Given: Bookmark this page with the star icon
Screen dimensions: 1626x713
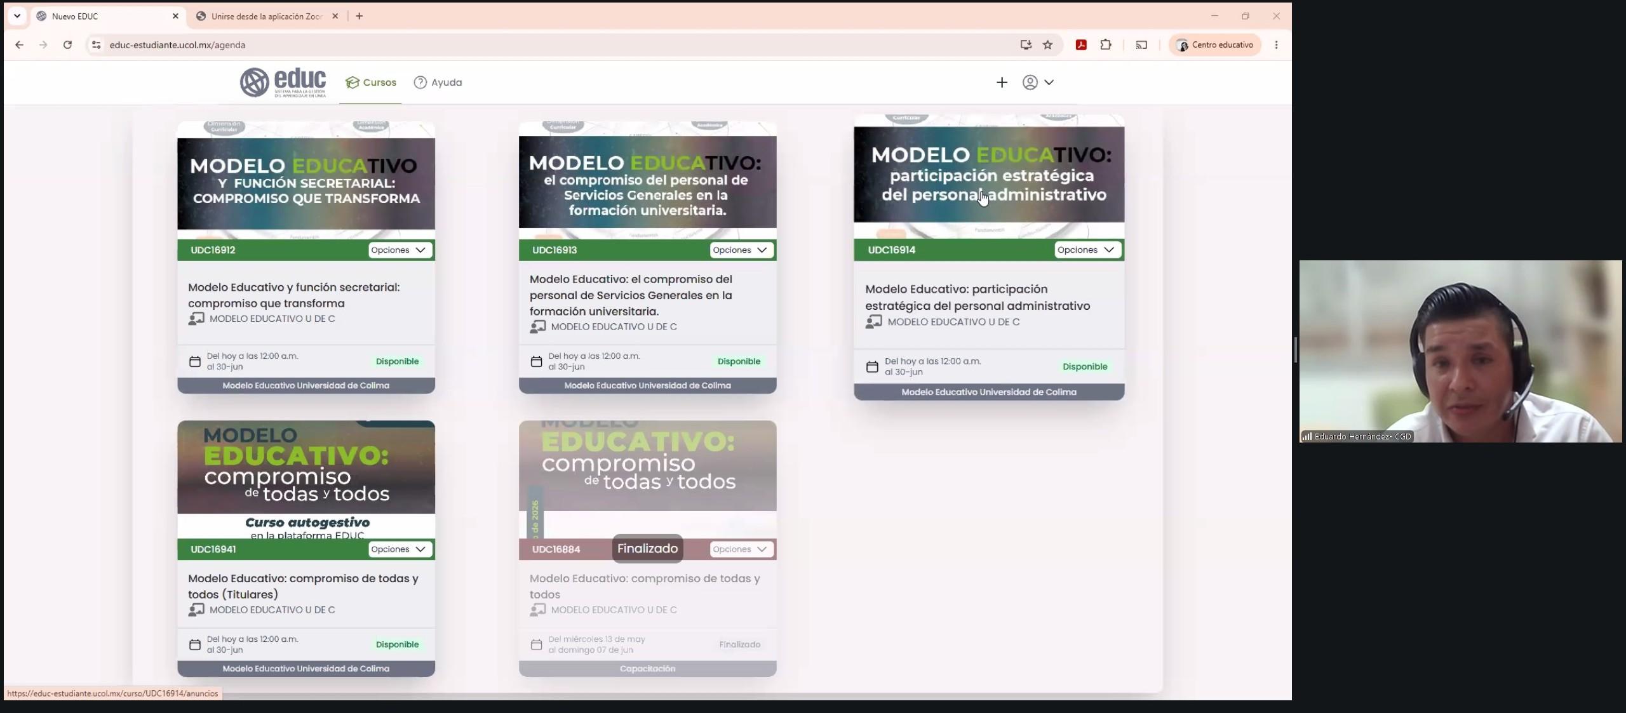Looking at the screenshot, I should 1048,45.
